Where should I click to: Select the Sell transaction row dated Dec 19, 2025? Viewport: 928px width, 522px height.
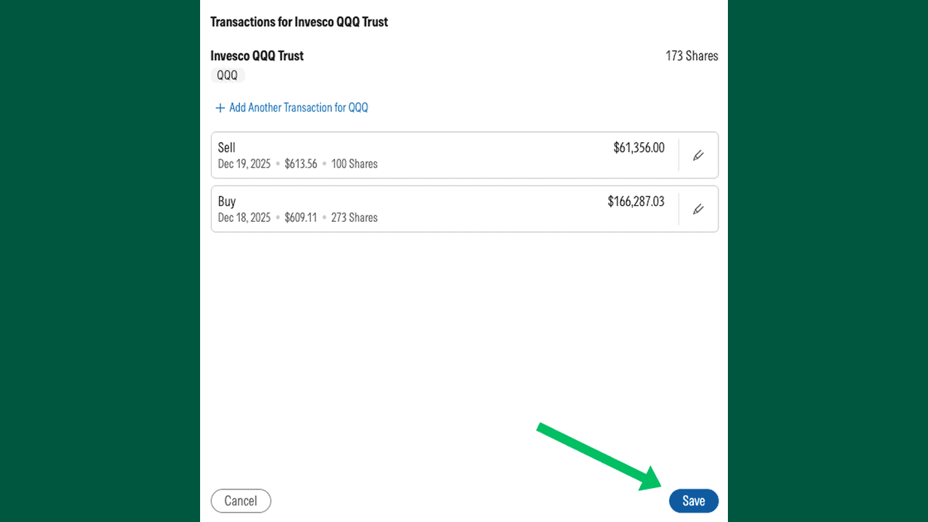pos(464,154)
